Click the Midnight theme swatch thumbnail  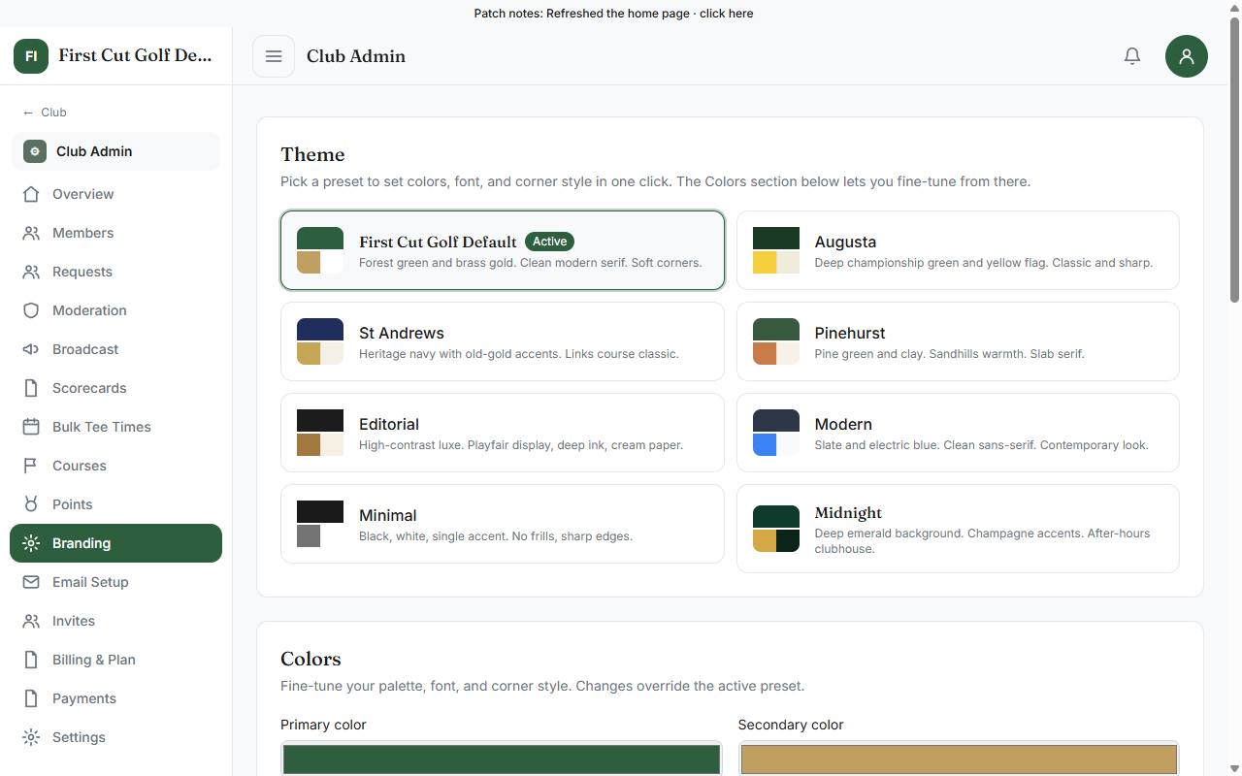tap(776, 529)
